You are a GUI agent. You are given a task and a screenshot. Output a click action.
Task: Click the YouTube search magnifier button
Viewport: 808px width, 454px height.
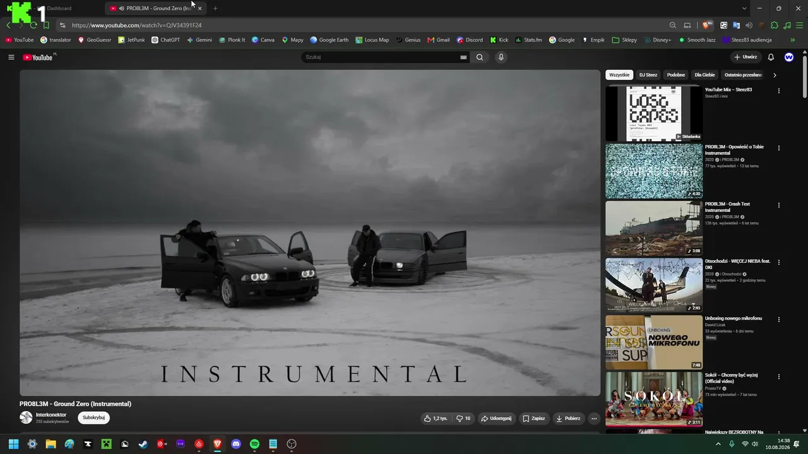(480, 57)
